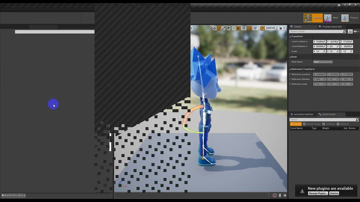Open Details property matrix grid icon
360x202 pixels.
[350, 31]
